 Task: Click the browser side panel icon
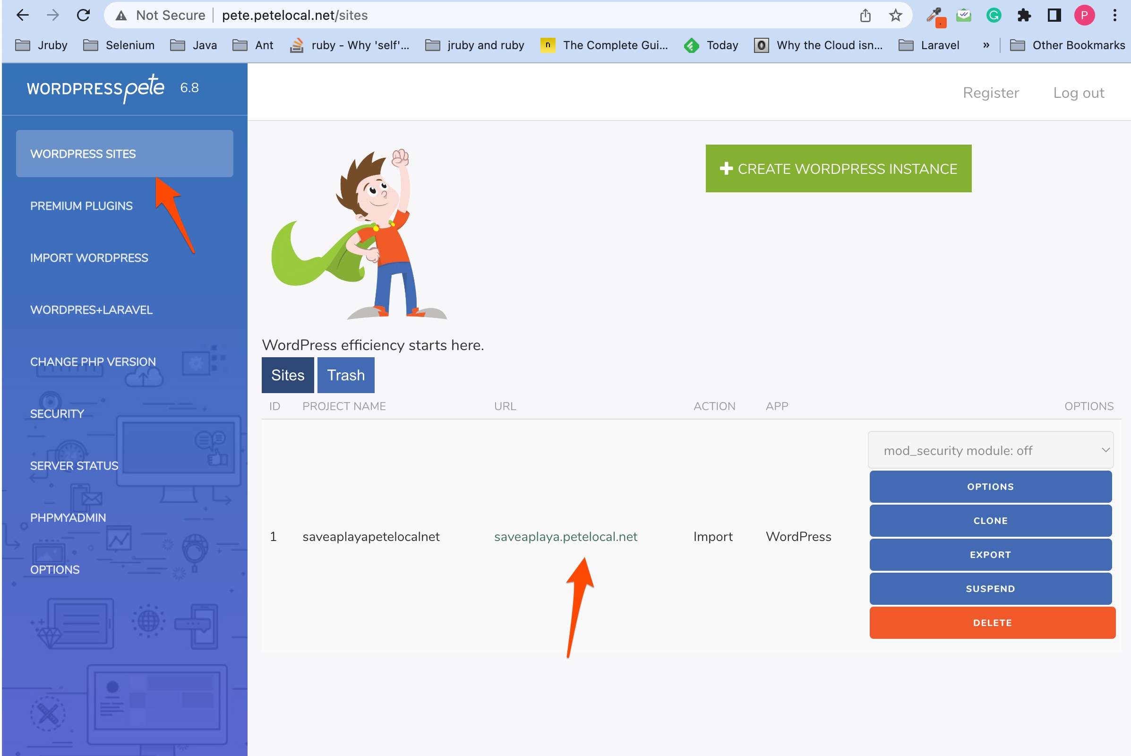tap(1054, 16)
